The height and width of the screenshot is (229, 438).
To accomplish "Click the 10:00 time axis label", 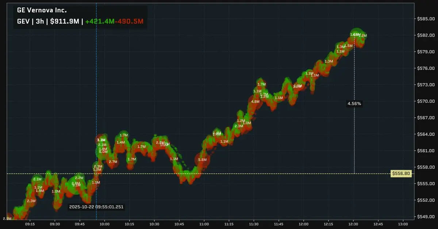I will [105, 225].
